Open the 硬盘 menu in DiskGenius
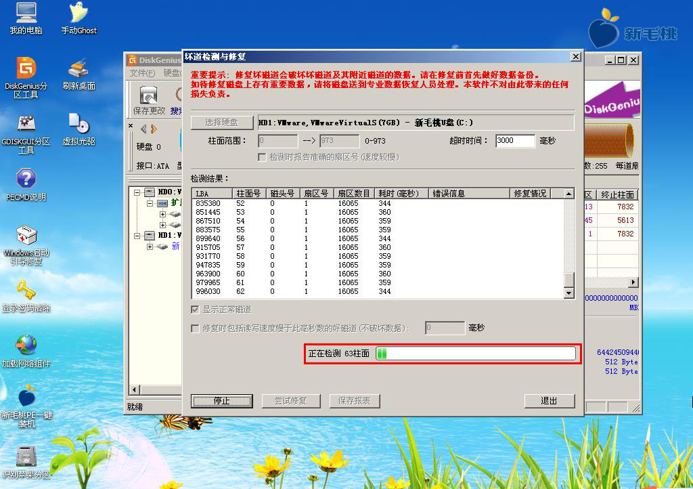 pos(171,73)
